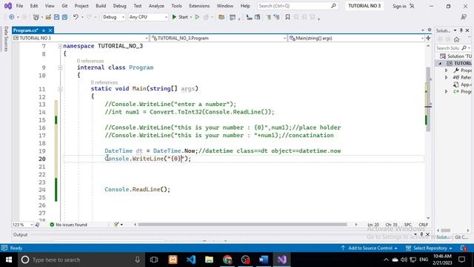474x267 pixels.
Task: Open the Data Sources side tab
Action: (x=6, y=39)
